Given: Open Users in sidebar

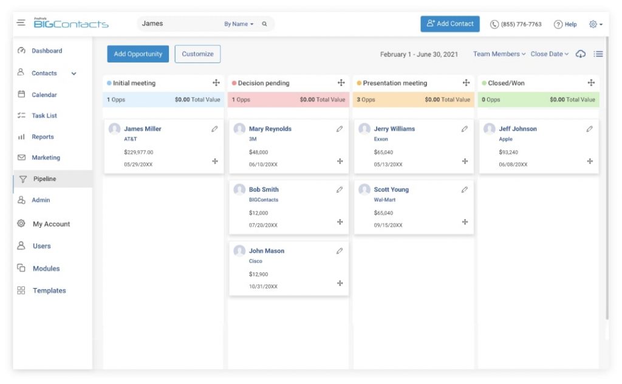Looking at the screenshot, I should 41,246.
